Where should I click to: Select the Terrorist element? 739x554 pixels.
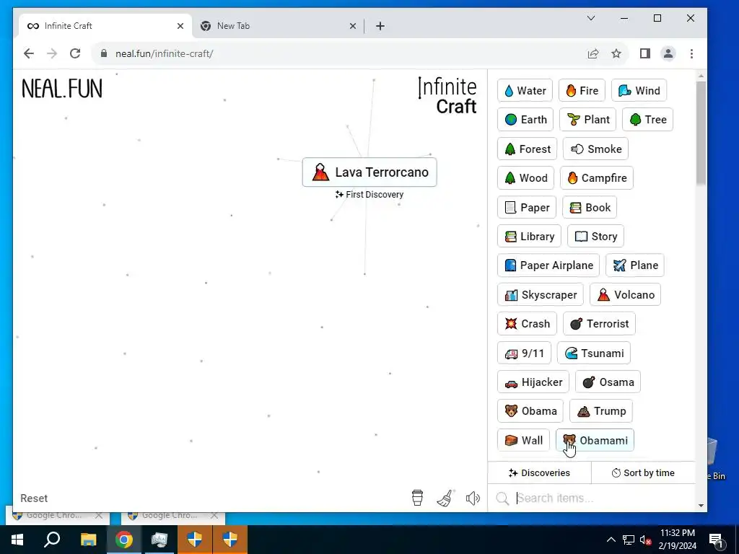(x=600, y=324)
